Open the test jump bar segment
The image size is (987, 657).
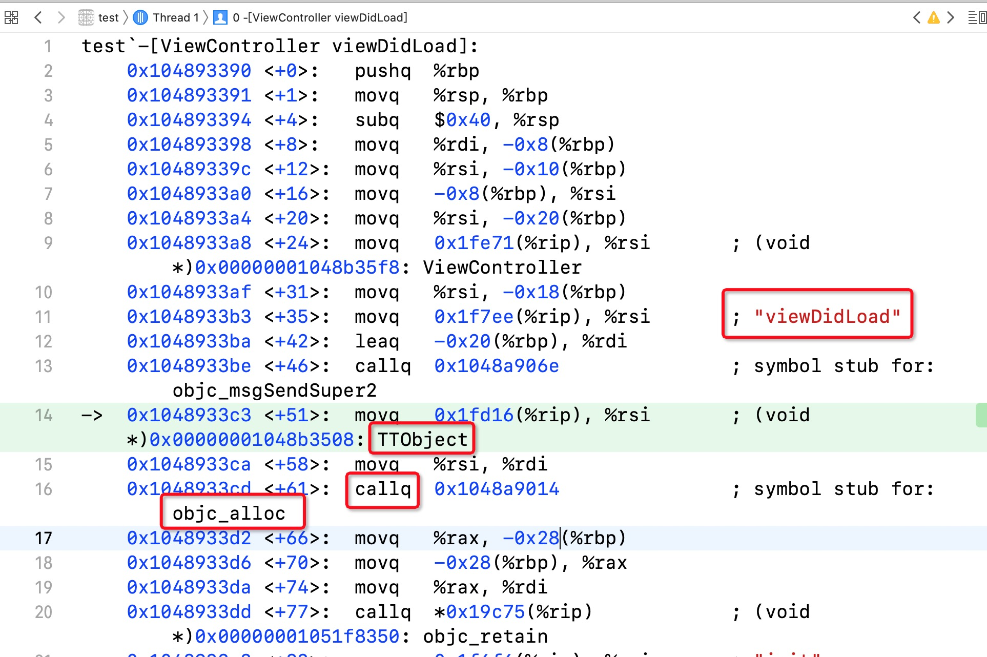coord(108,17)
